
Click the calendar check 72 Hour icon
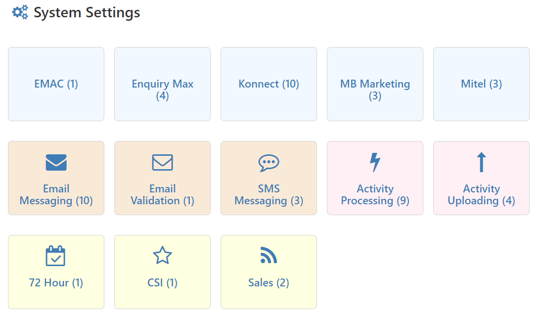tap(55, 256)
